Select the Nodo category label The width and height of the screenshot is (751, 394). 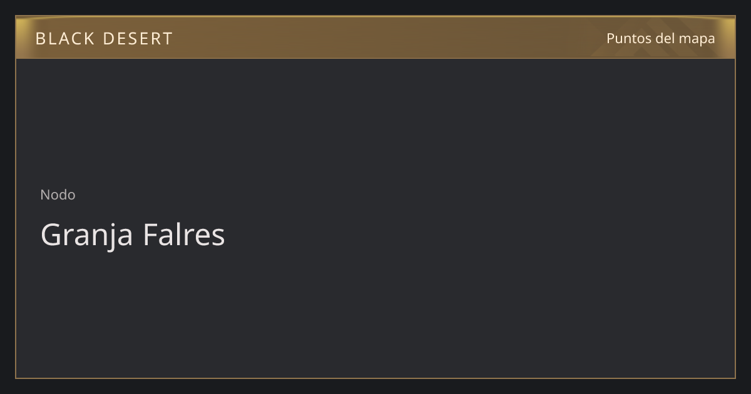[x=58, y=194]
